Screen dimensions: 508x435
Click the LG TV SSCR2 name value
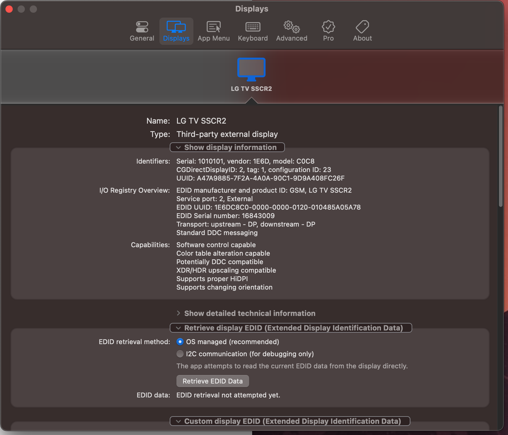201,121
